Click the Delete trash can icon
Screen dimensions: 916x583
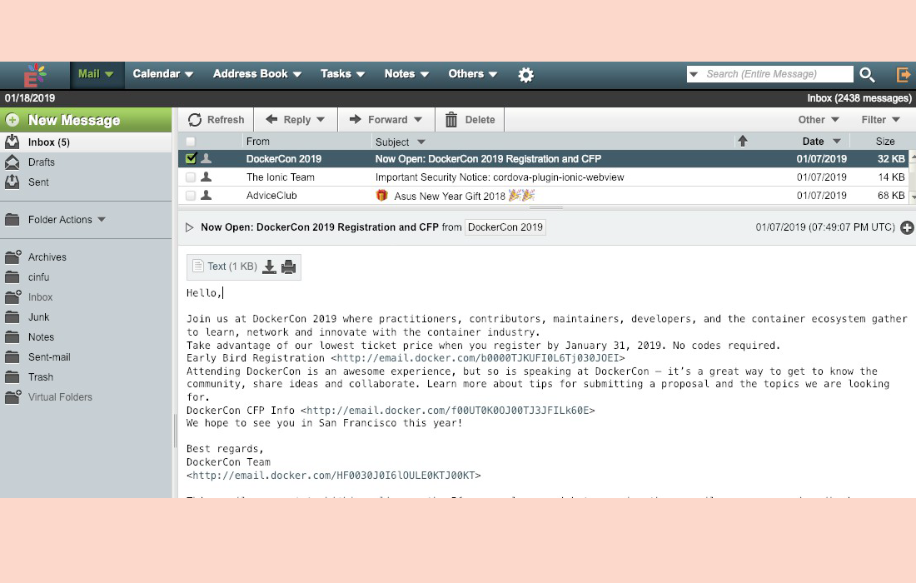tap(451, 120)
